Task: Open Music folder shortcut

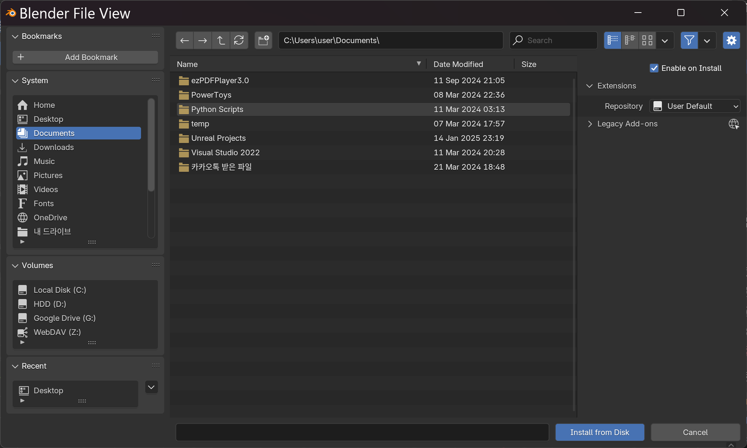Action: (x=78, y=161)
